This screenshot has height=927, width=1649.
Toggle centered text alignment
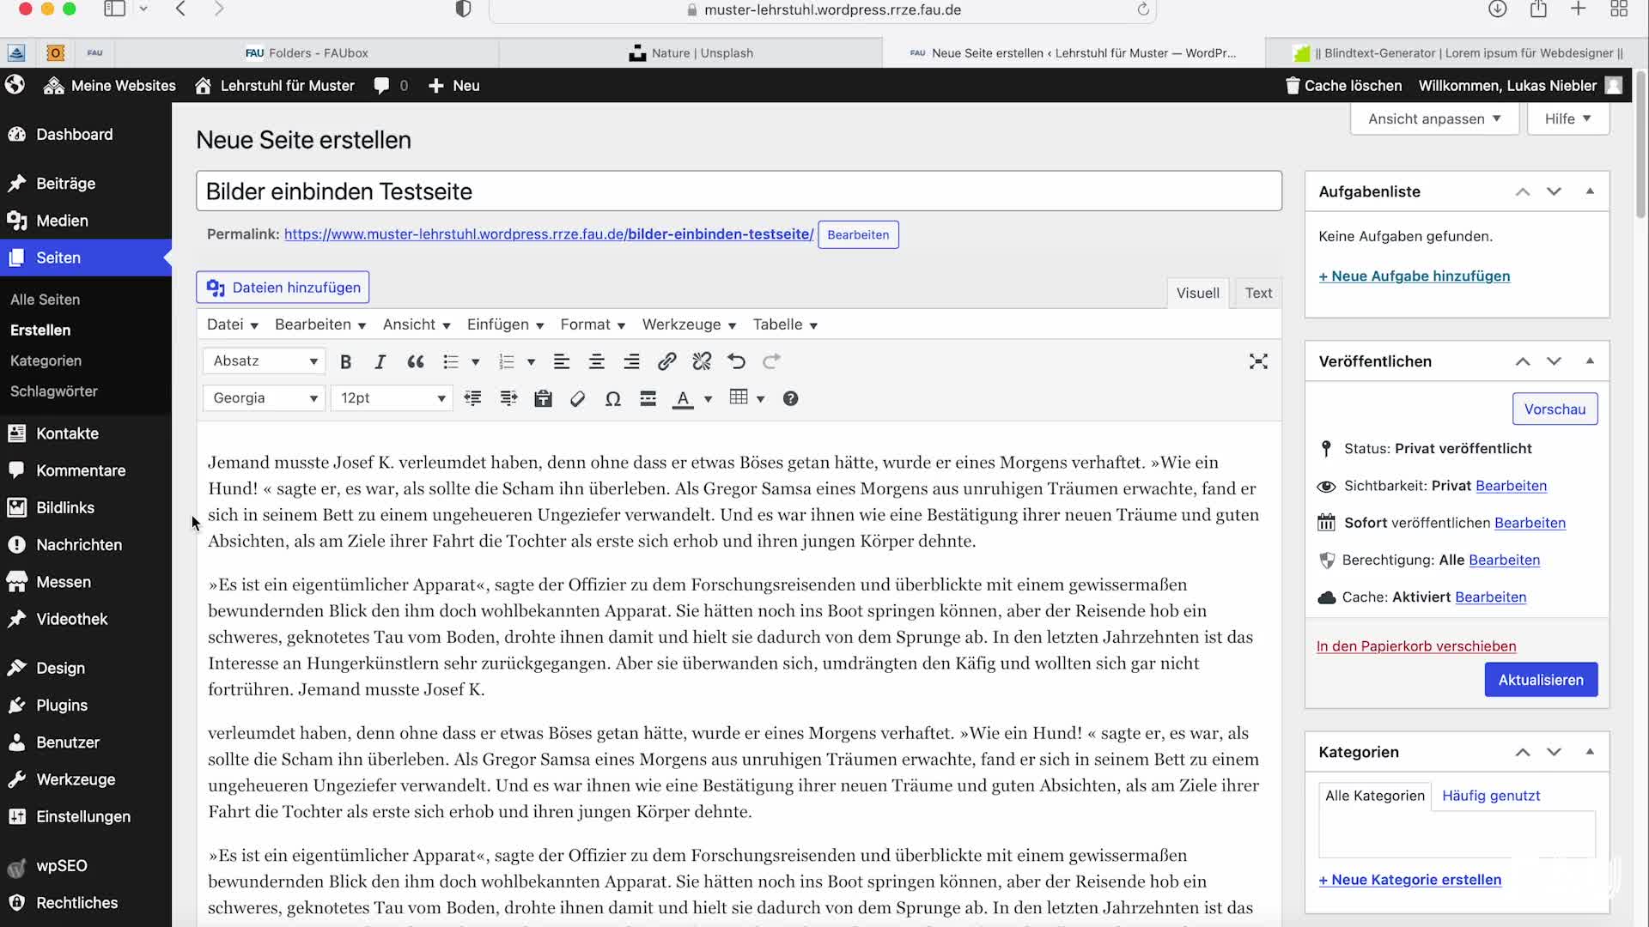click(596, 361)
